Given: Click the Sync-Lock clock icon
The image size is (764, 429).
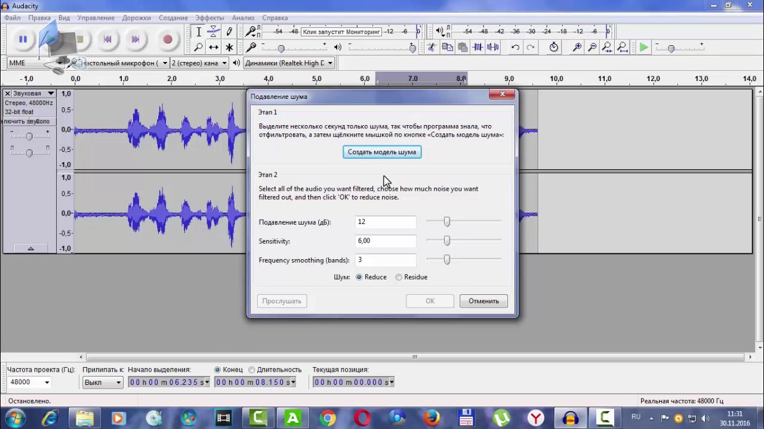Looking at the screenshot, I should 554,47.
